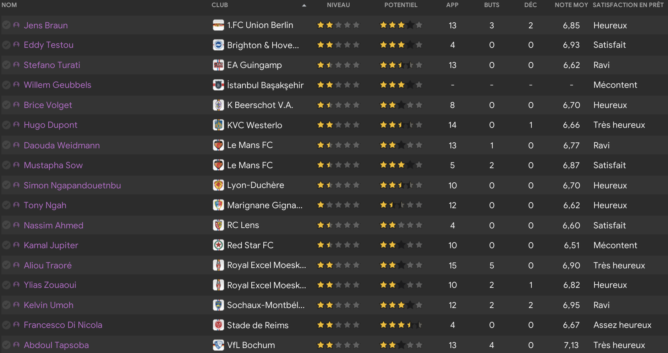
Task: Click the Red Star FC badge icon
Action: [218, 245]
